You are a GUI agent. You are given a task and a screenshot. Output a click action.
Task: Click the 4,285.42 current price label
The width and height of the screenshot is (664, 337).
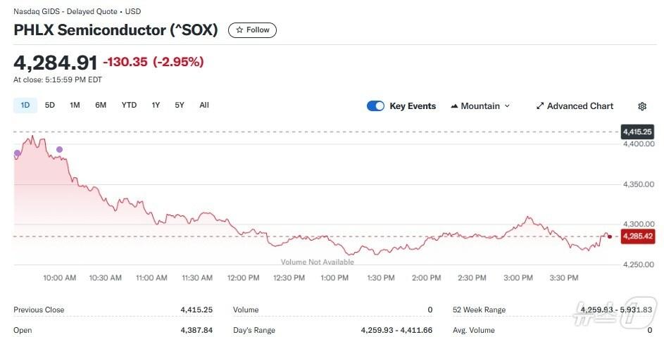[637, 236]
